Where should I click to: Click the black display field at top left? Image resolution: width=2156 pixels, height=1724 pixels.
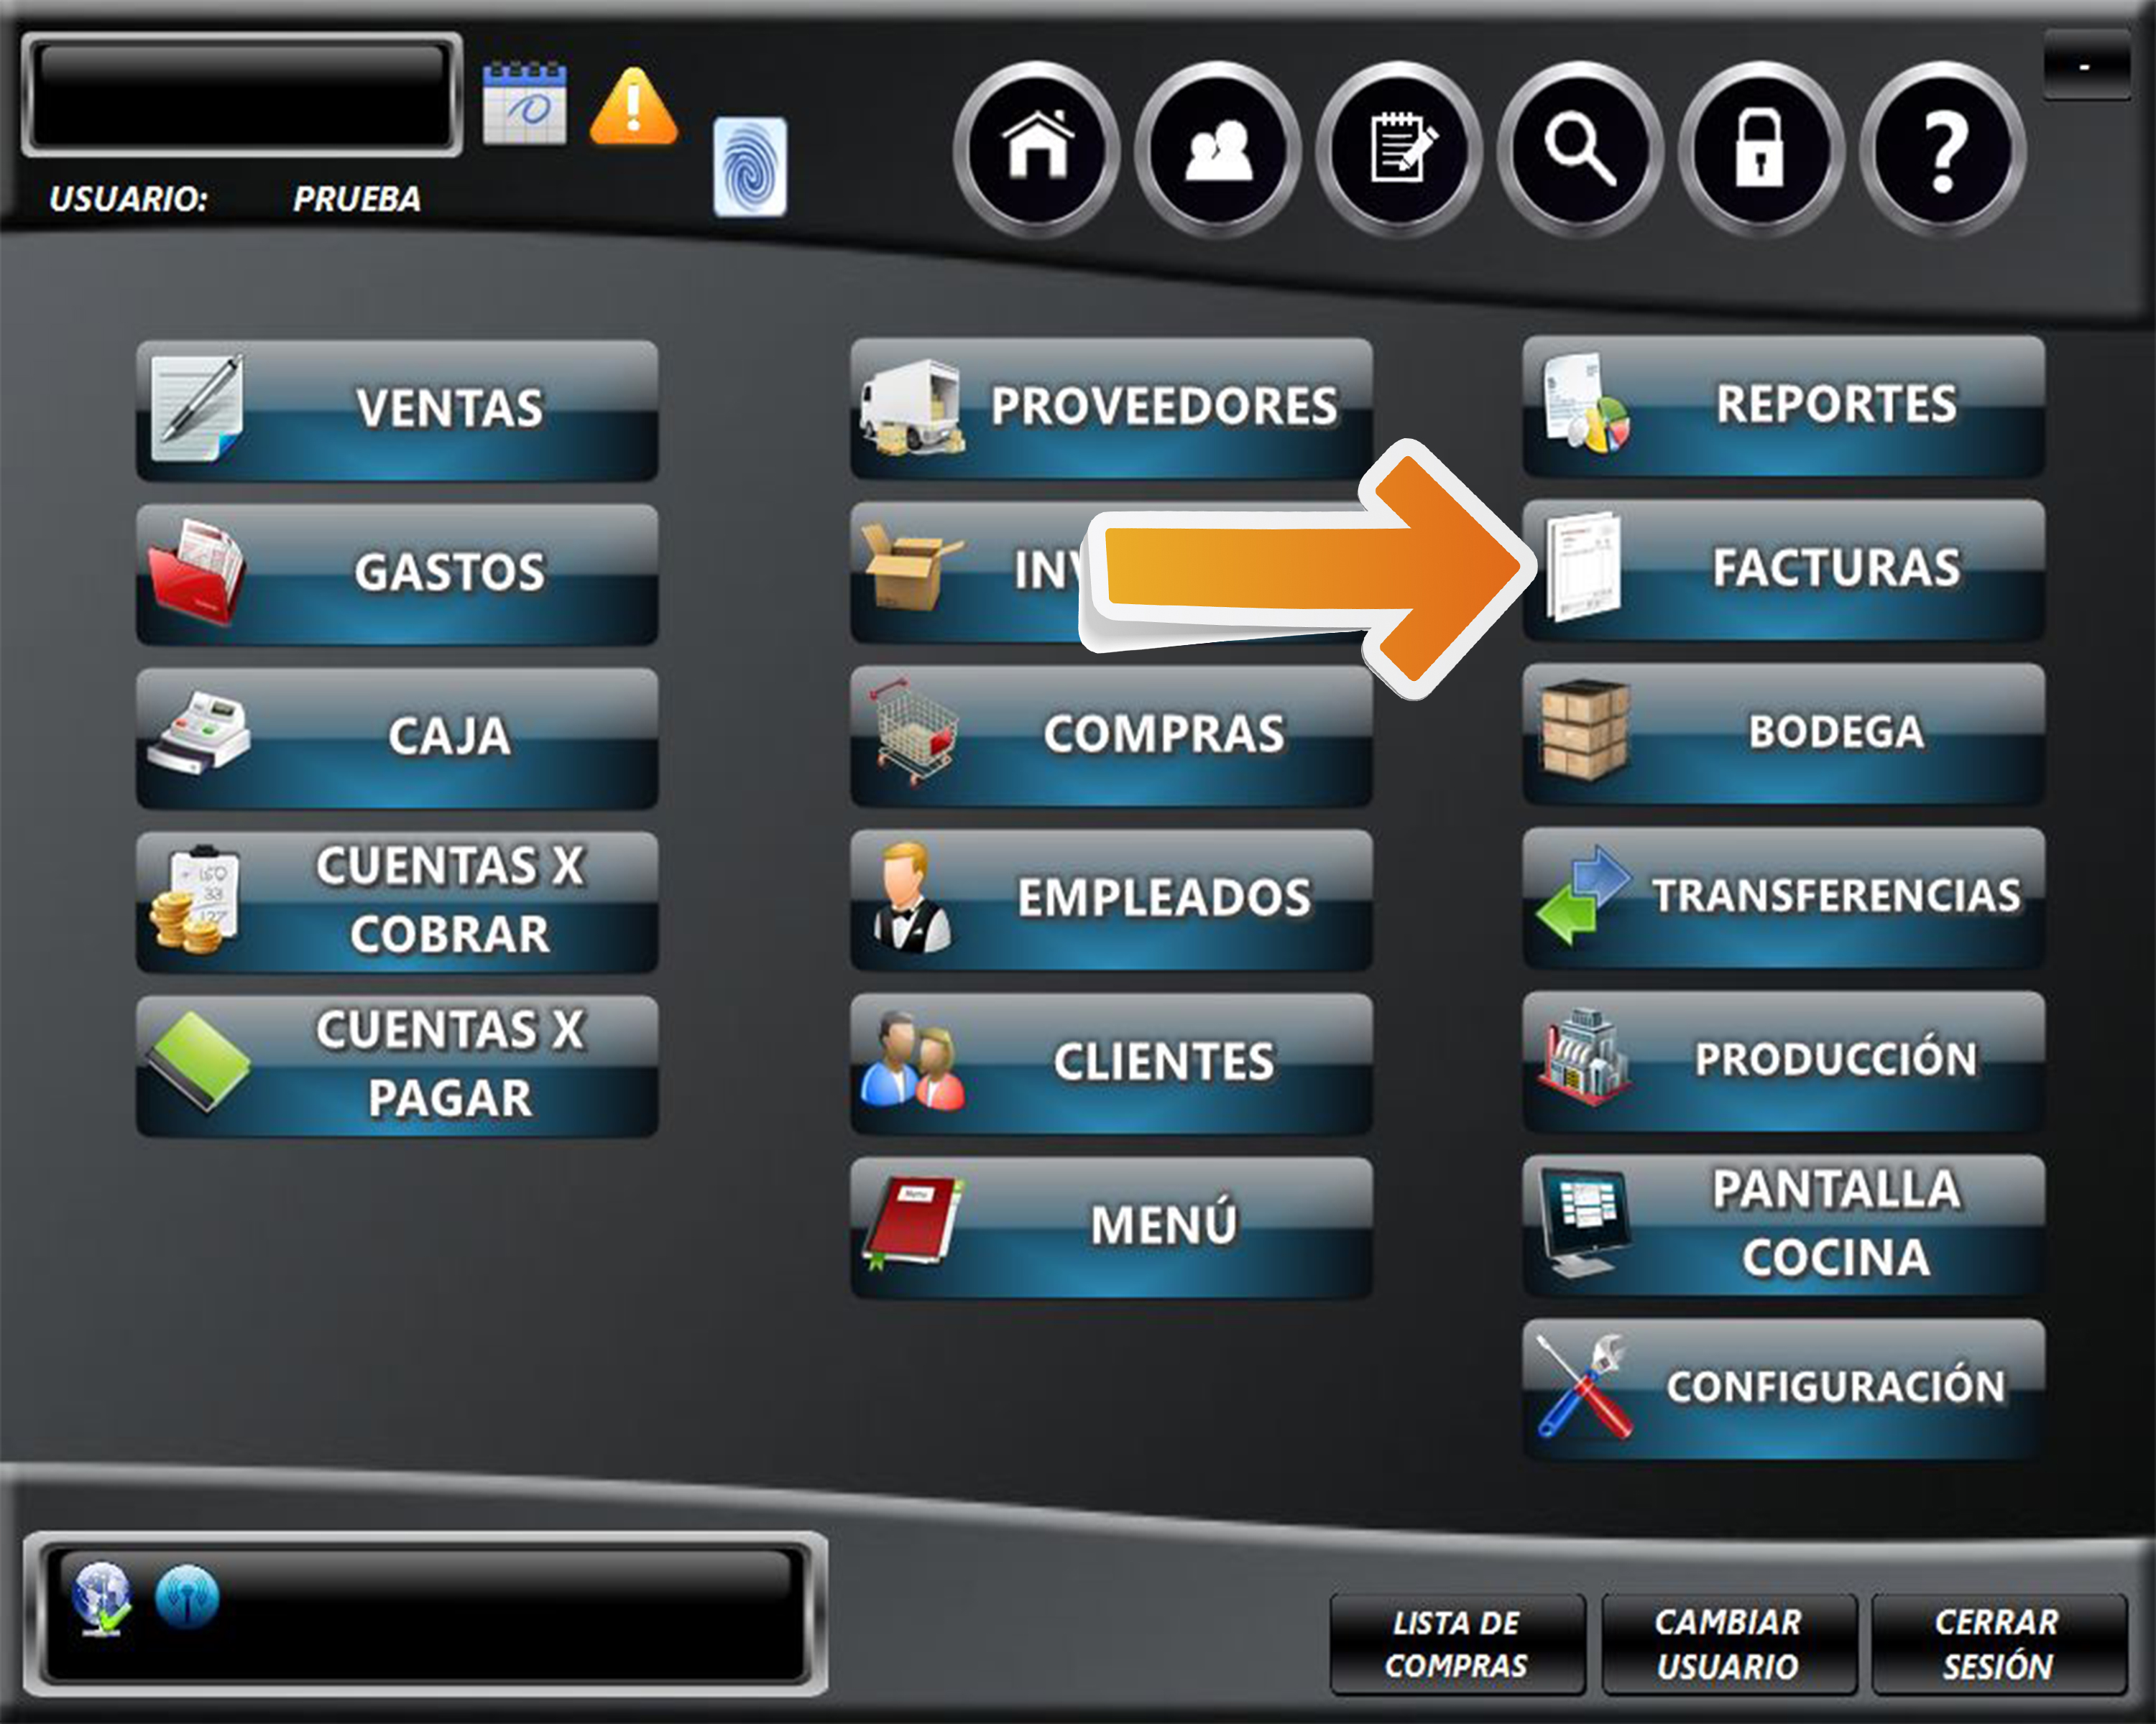(x=241, y=95)
